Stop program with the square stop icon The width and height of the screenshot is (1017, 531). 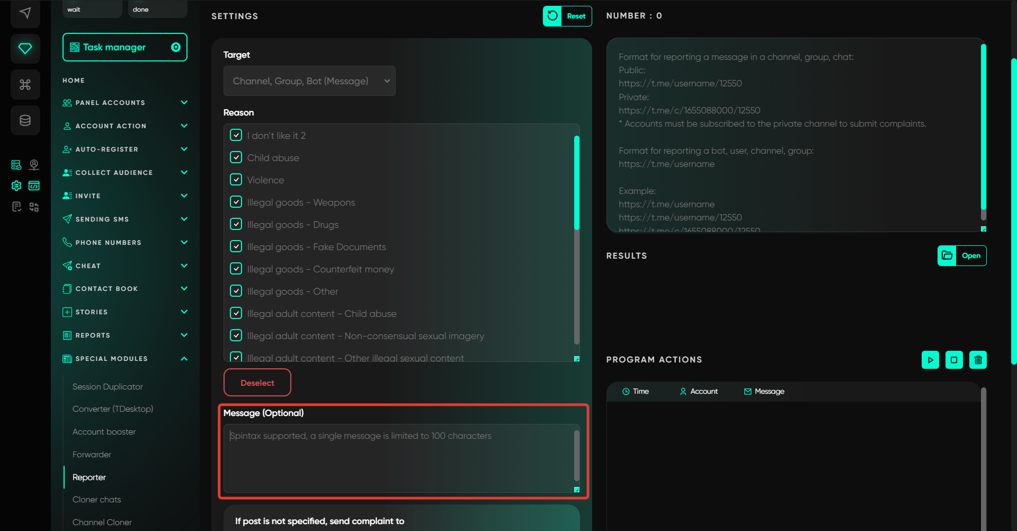[954, 360]
